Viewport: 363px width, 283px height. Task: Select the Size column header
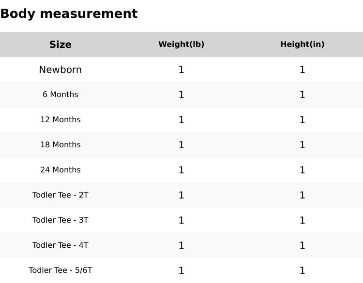coord(60,44)
